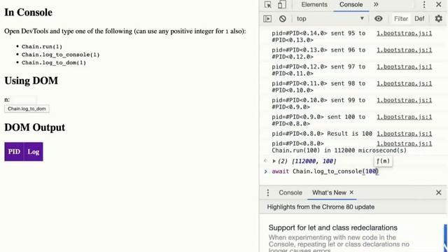Image resolution: width=448 pixels, height=252 pixels.
Task: Select the Console tab in drawer
Action: tap(290, 192)
